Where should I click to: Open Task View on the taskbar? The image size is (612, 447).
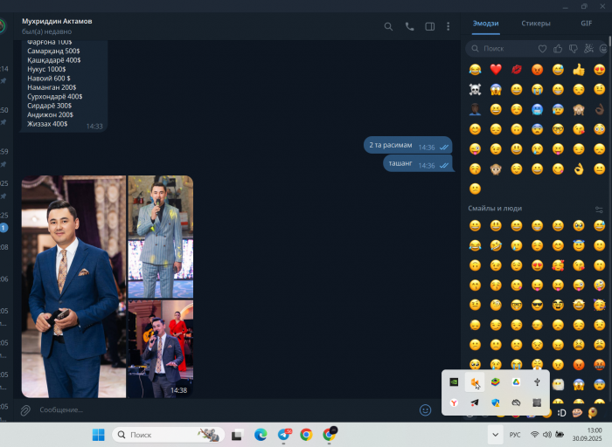237,435
